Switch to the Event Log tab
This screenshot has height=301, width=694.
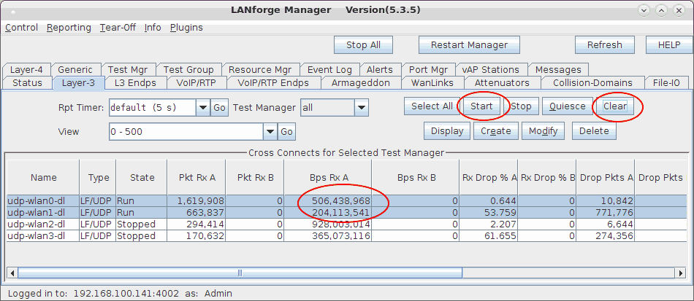[329, 70]
